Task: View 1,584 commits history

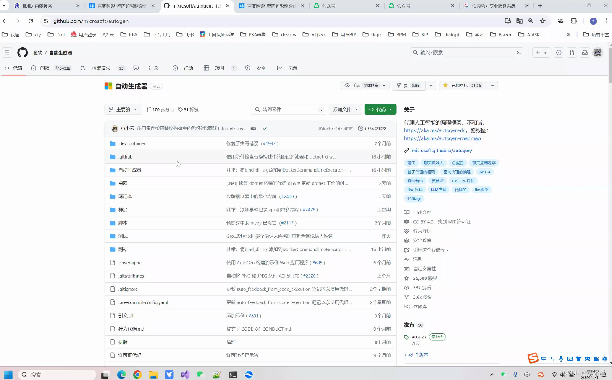Action: [372, 128]
